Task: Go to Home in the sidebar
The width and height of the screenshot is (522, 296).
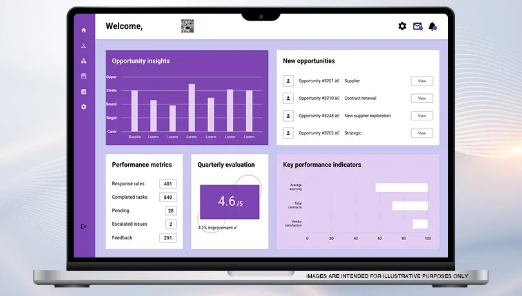Action: 84,30
